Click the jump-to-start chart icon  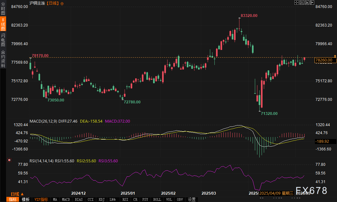(302, 3)
